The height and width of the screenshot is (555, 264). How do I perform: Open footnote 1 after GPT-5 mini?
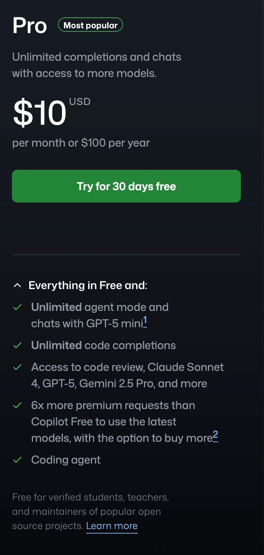click(x=145, y=321)
